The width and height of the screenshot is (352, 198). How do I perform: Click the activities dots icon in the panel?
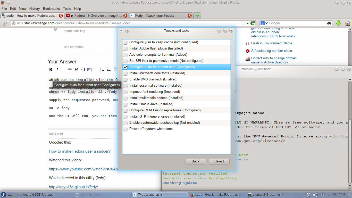tap(11, 195)
